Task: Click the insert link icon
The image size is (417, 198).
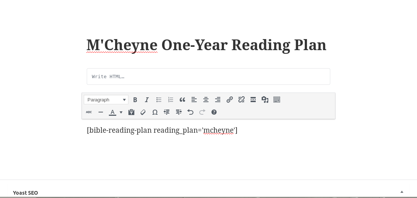Action: [x=230, y=100]
